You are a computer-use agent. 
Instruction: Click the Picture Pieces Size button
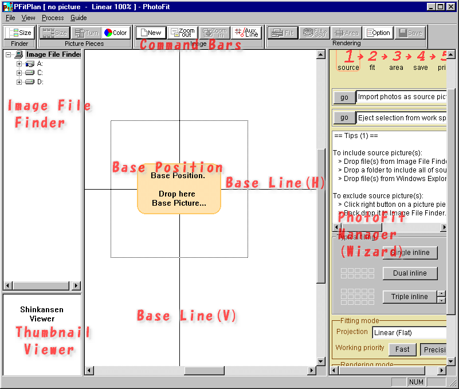(x=55, y=33)
